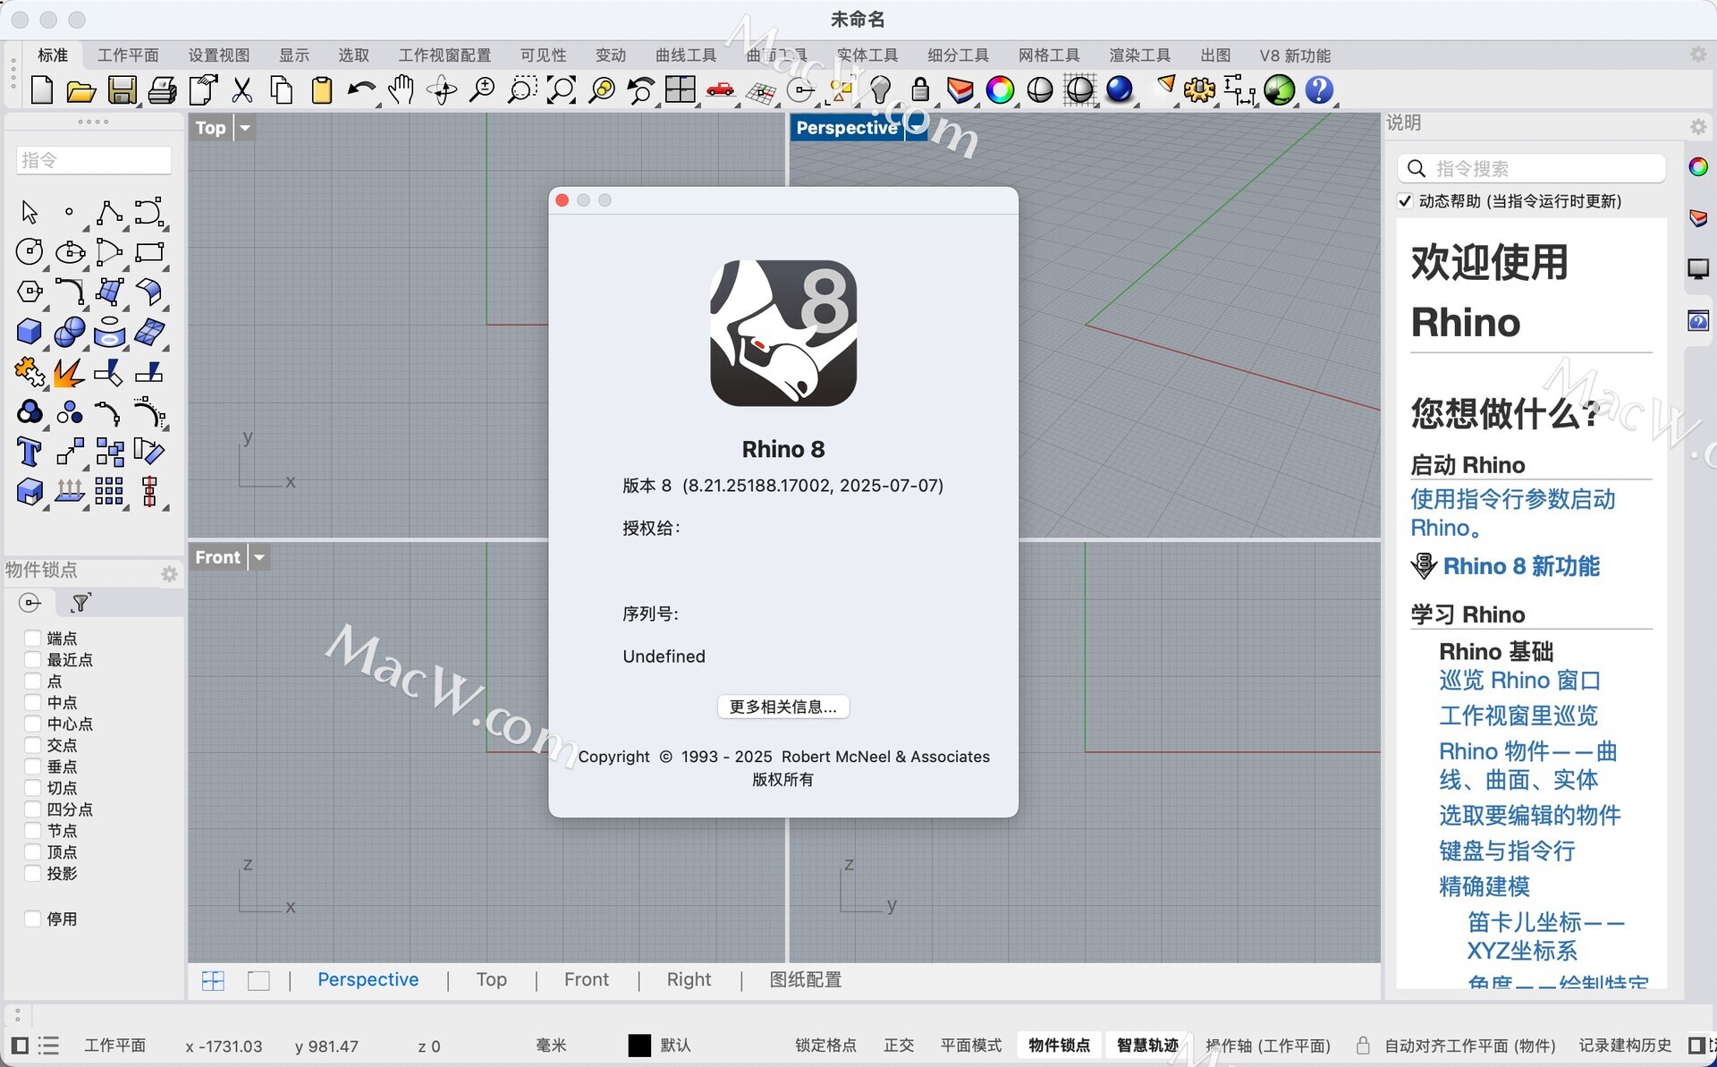This screenshot has height=1067, width=1717.
Task: Click the 指令 command input field
Action: pyautogui.click(x=94, y=160)
